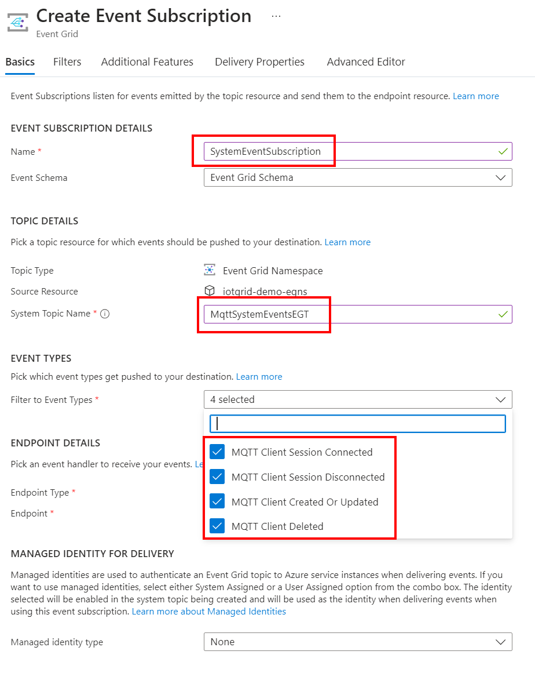Screen dimensions: 535x680
Task: Open Learn more about Managed Identities link
Action: tap(209, 612)
